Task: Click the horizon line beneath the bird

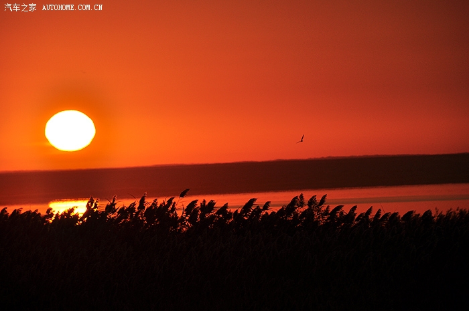Action: pos(300,160)
